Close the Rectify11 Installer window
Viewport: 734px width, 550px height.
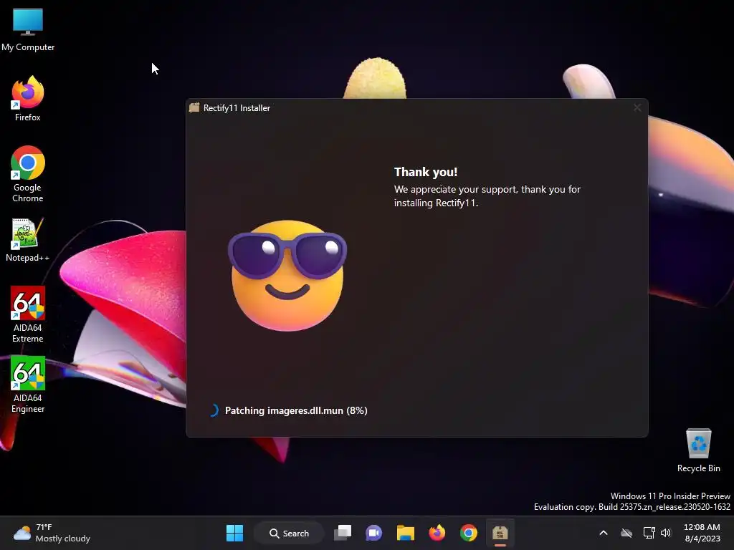point(637,107)
